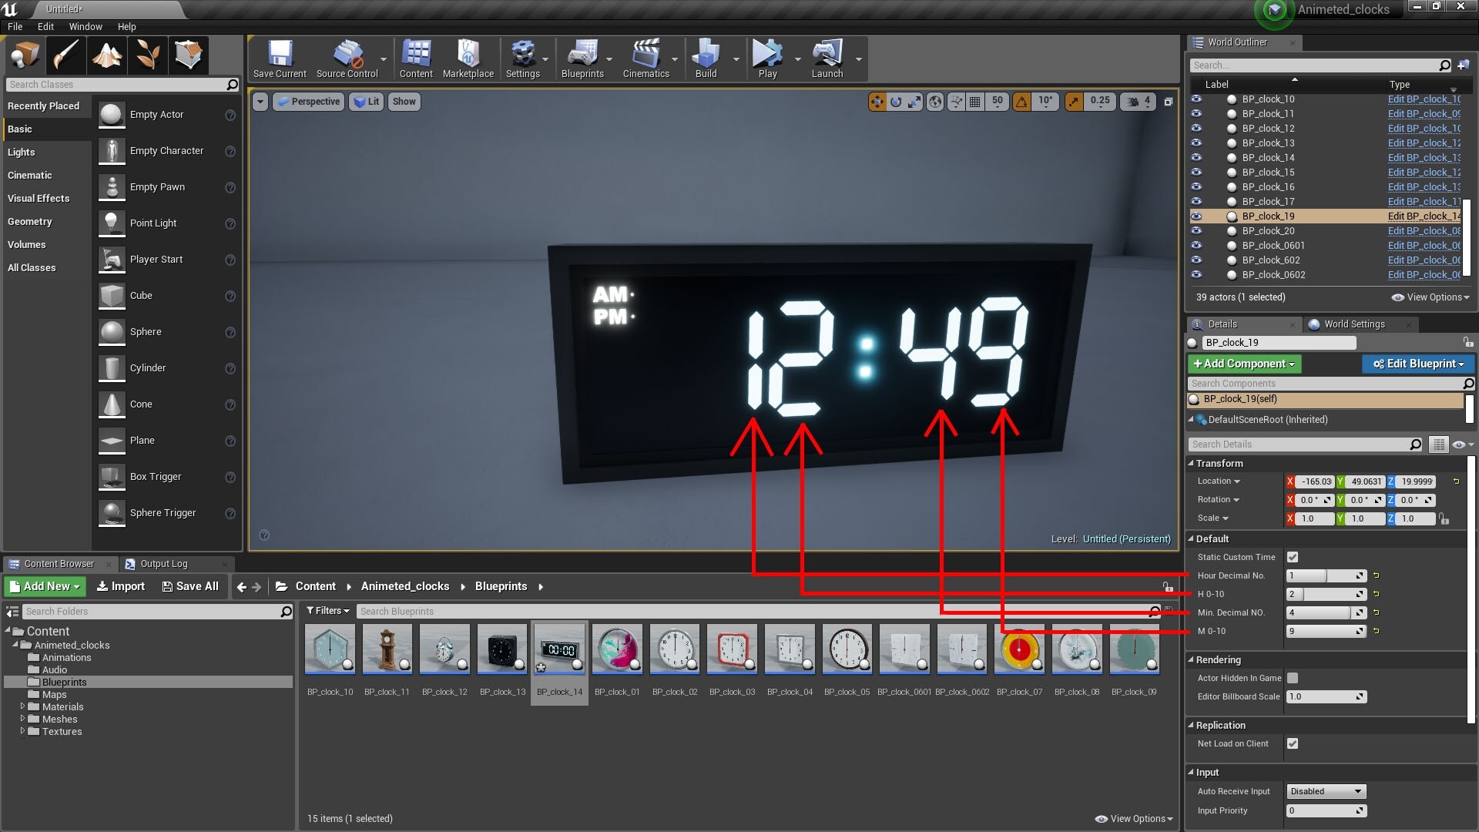Select the BP_clock_14 thumbnail
This screenshot has width=1479, height=832.
[559, 649]
